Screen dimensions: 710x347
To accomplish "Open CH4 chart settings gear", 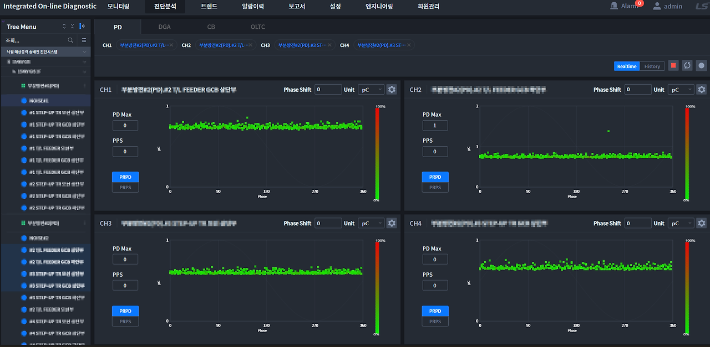I will 701,223.
